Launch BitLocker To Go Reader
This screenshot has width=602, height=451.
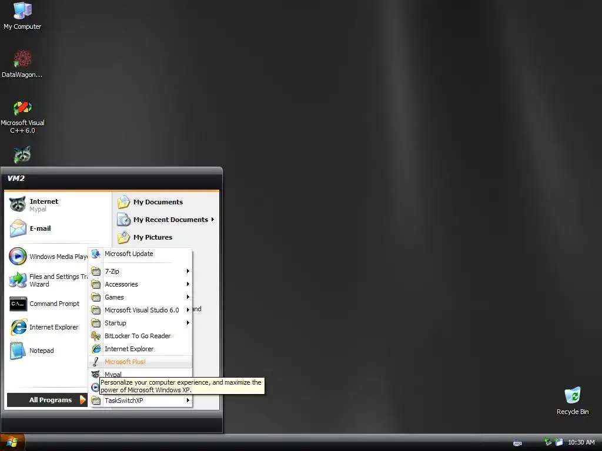pos(141,336)
